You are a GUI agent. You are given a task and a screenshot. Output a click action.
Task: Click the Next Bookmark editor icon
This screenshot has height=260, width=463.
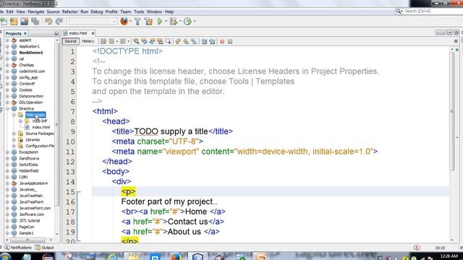186,41
